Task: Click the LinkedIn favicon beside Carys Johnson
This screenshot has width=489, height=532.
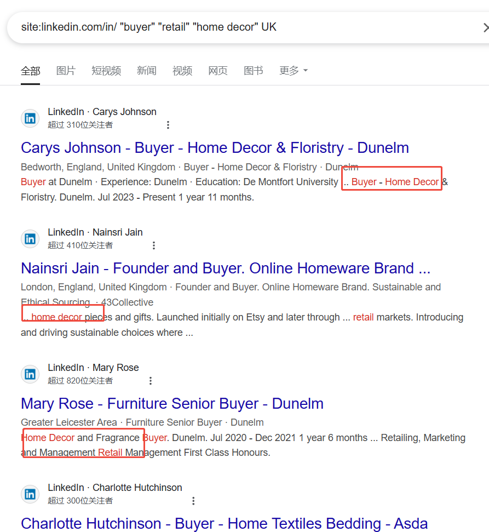Action: pos(30,118)
